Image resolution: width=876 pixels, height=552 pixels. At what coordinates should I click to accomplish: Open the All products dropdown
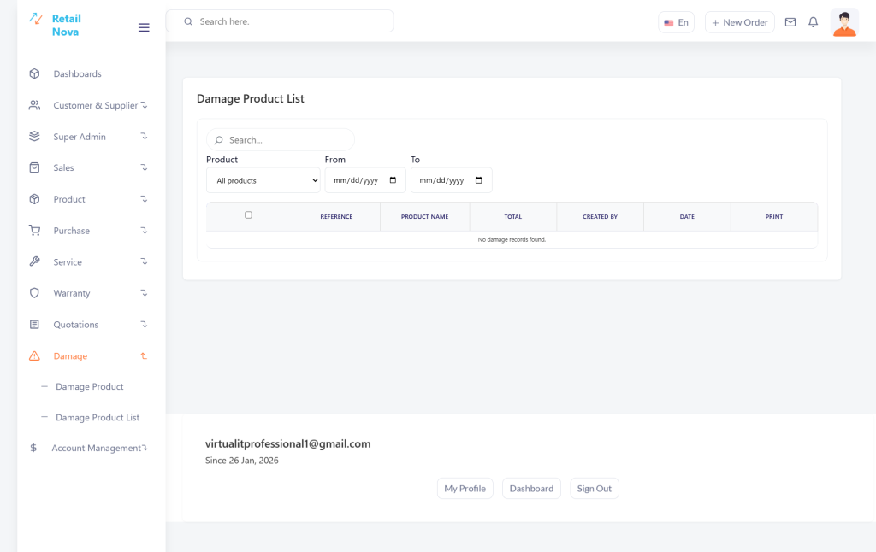point(263,180)
